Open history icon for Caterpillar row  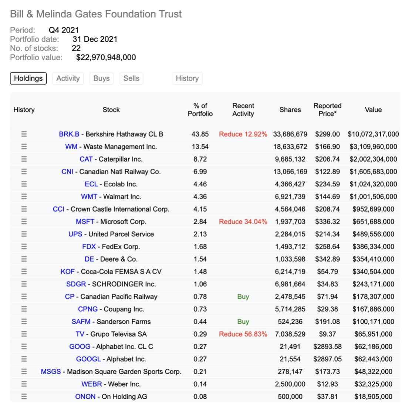24,159
